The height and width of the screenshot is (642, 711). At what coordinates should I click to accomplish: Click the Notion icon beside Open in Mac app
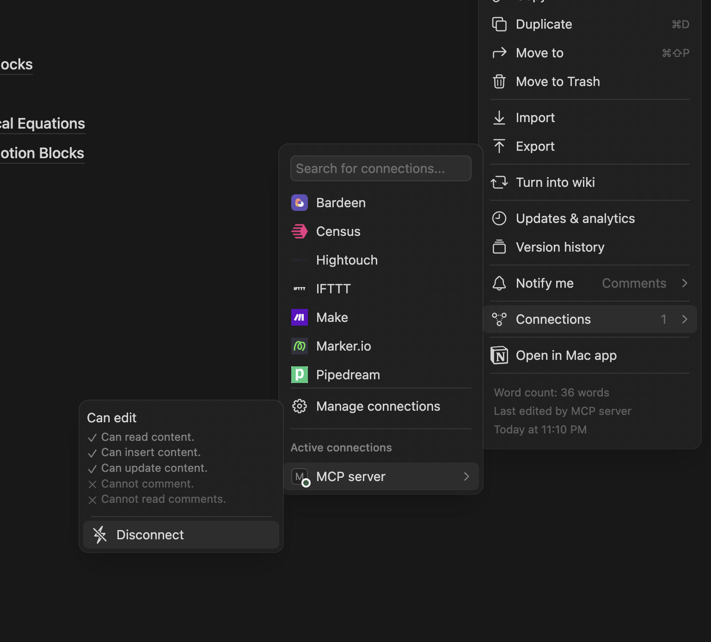pos(500,355)
